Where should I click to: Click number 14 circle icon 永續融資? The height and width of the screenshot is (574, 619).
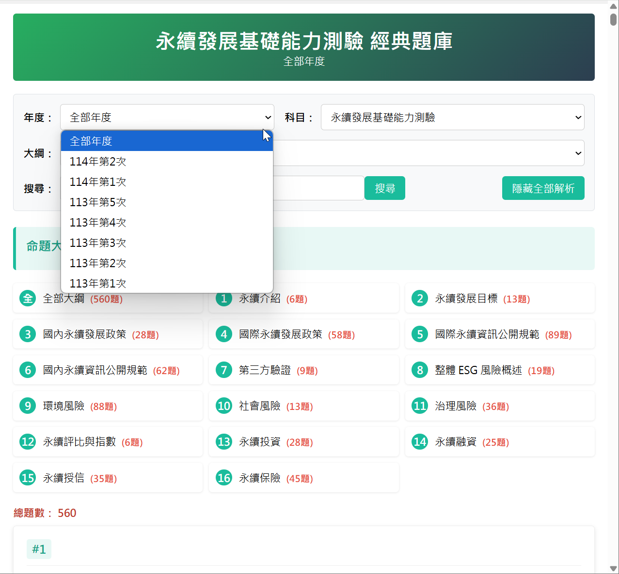click(420, 442)
